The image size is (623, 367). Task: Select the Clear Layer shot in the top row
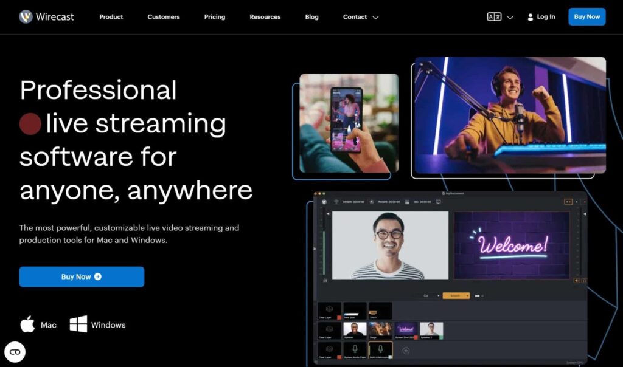329,310
